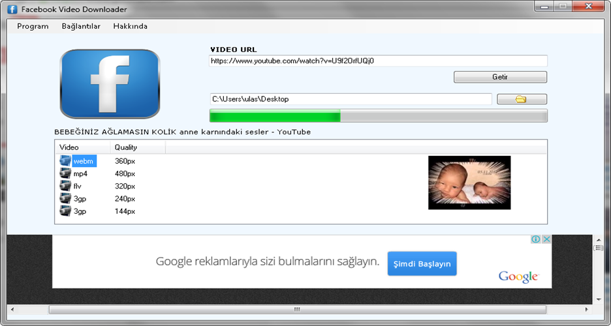
Task: Click the camera icon next to webm
Action: 65,160
